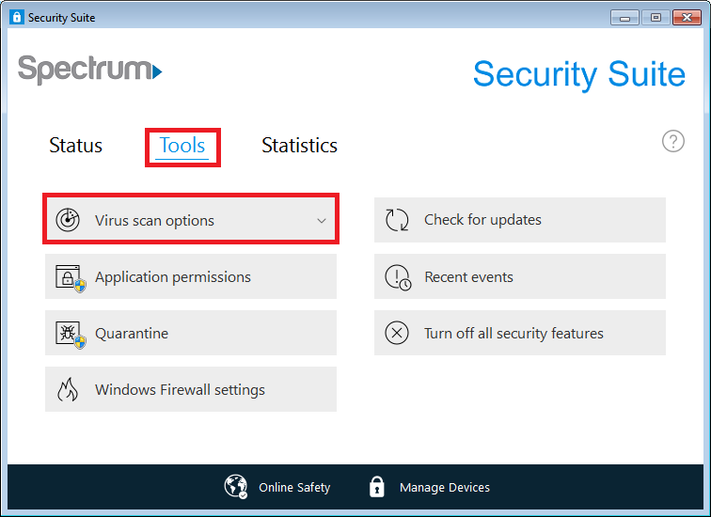The width and height of the screenshot is (711, 517).
Task: Click the Virus scan radar icon
Action: point(68,220)
